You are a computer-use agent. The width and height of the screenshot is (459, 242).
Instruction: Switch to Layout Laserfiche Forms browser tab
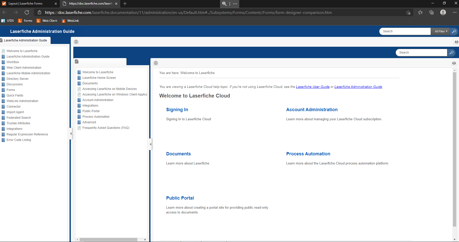tap(30, 4)
